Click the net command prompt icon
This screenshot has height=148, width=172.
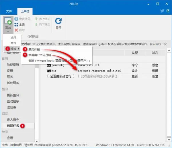tap(49, 71)
